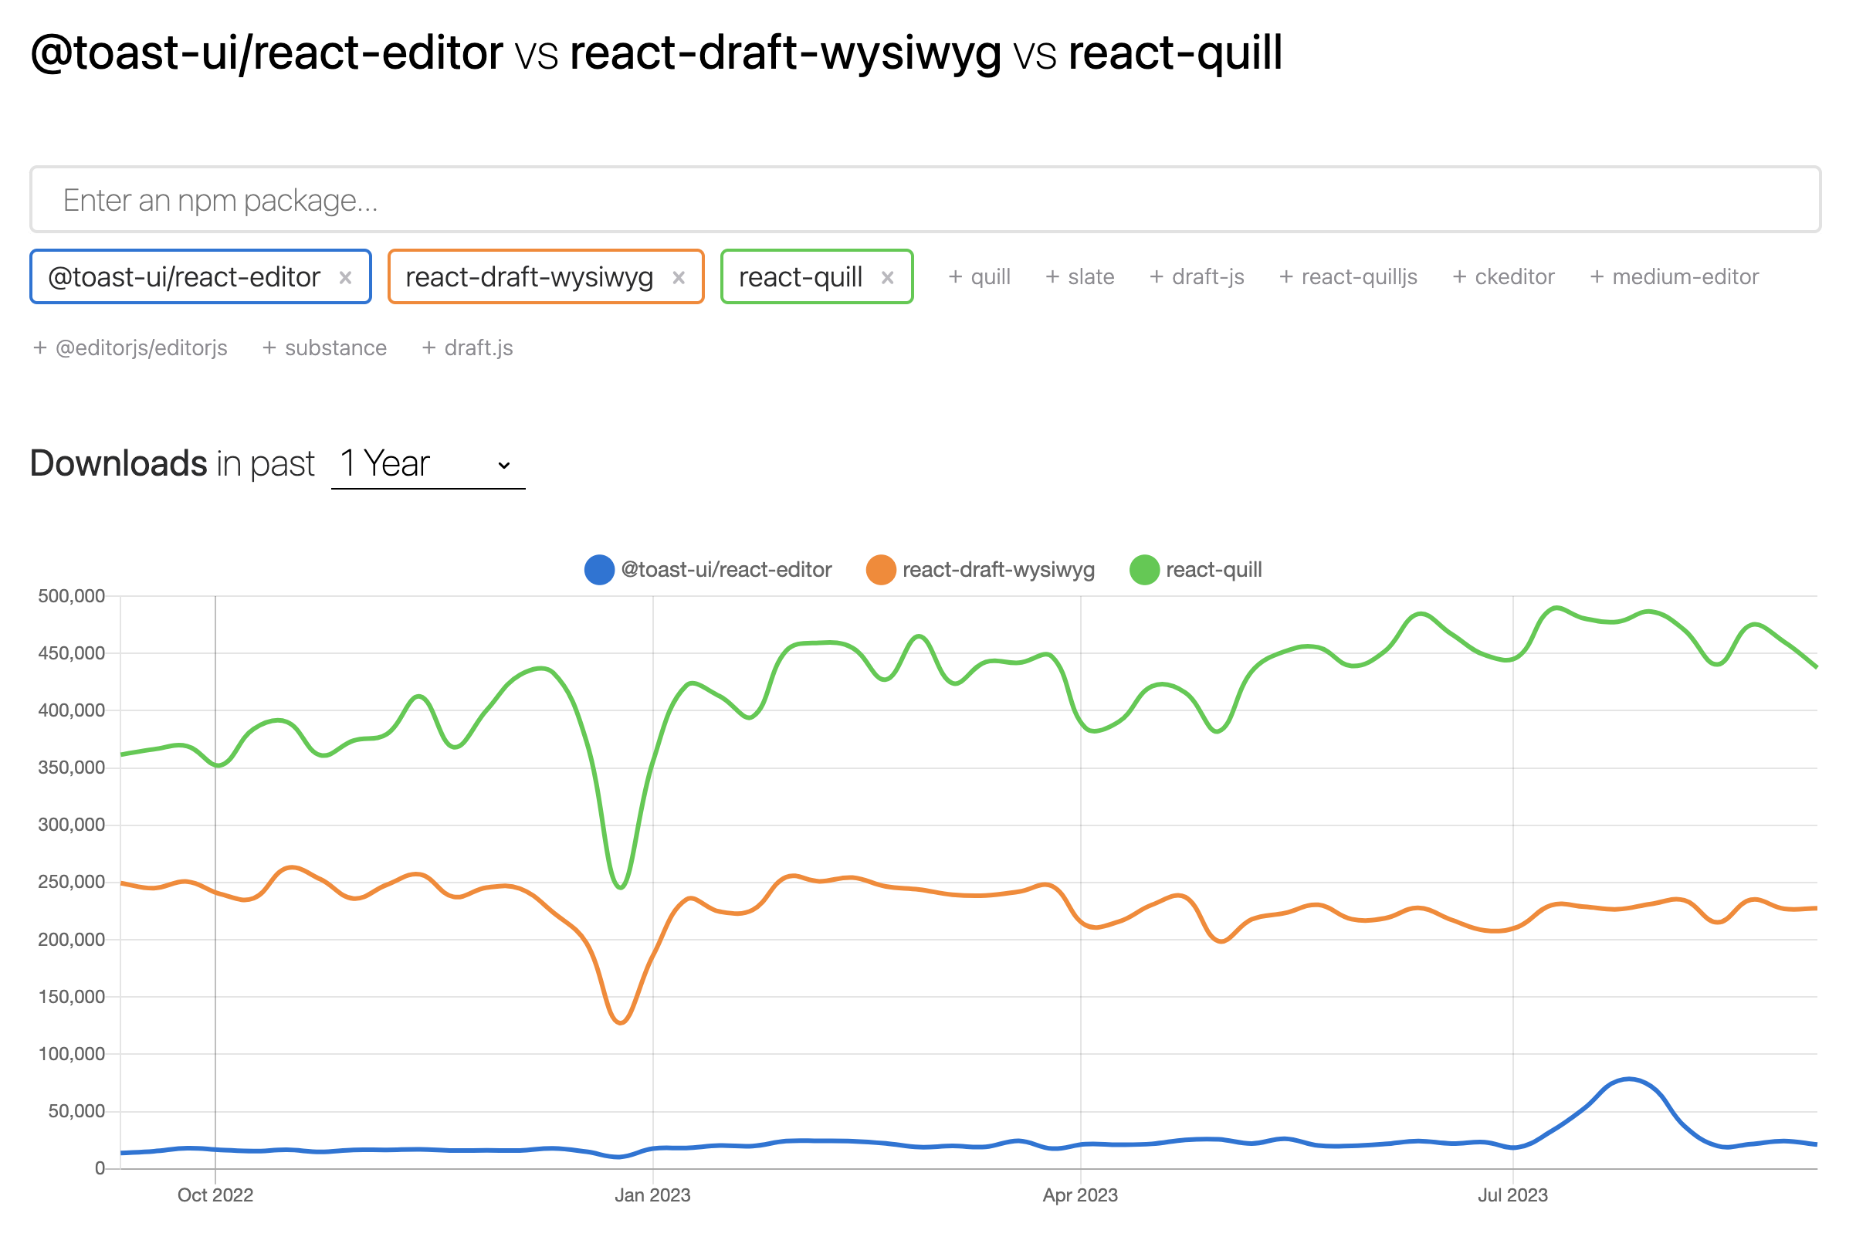Remove the @toast-ui/react-editor package tag
1856x1237 pixels.
[345, 277]
